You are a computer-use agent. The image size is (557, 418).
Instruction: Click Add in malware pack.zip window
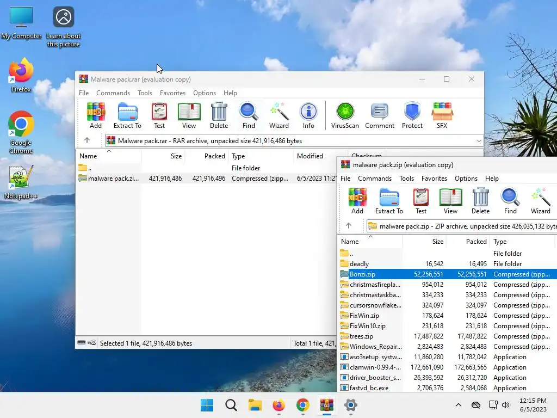[357, 201]
